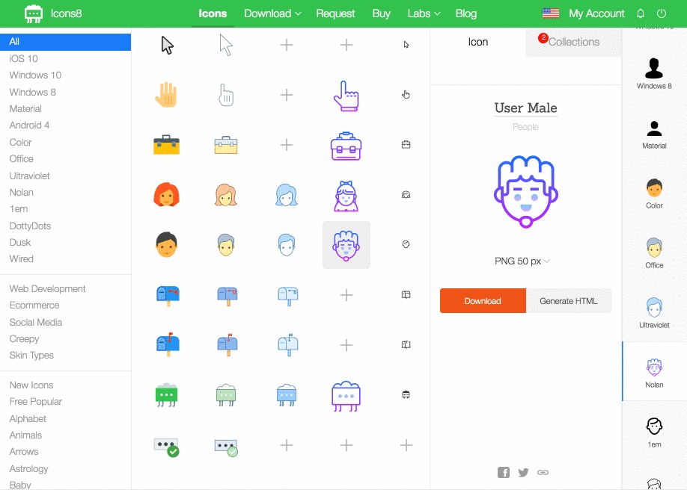Screen dimensions: 687x490
Task: Click the Icons8 logo icon
Action: [34, 13]
